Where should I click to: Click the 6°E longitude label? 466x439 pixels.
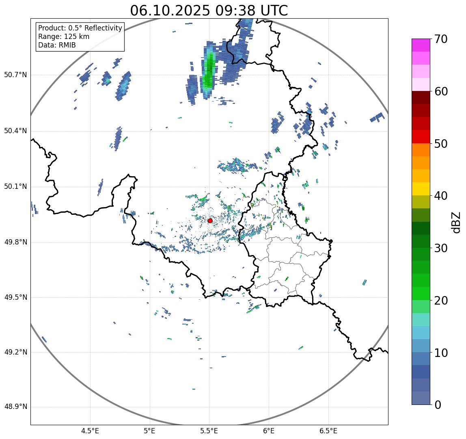click(x=269, y=431)
